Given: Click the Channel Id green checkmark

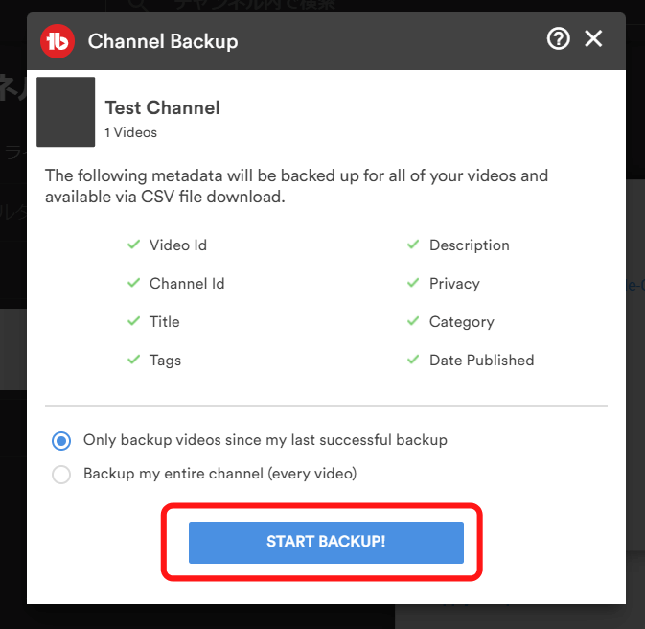Looking at the screenshot, I should click(133, 283).
